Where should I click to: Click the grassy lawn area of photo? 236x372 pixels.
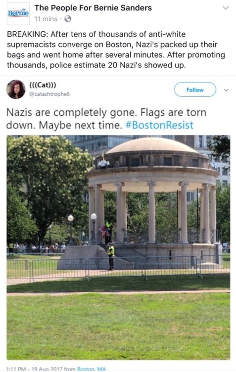tap(118, 326)
